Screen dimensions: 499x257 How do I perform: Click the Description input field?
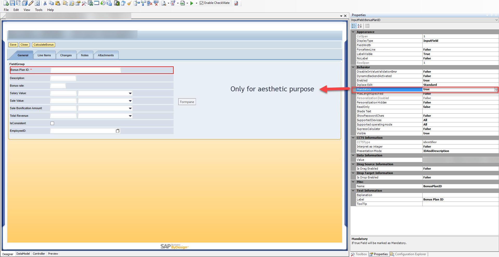point(63,78)
